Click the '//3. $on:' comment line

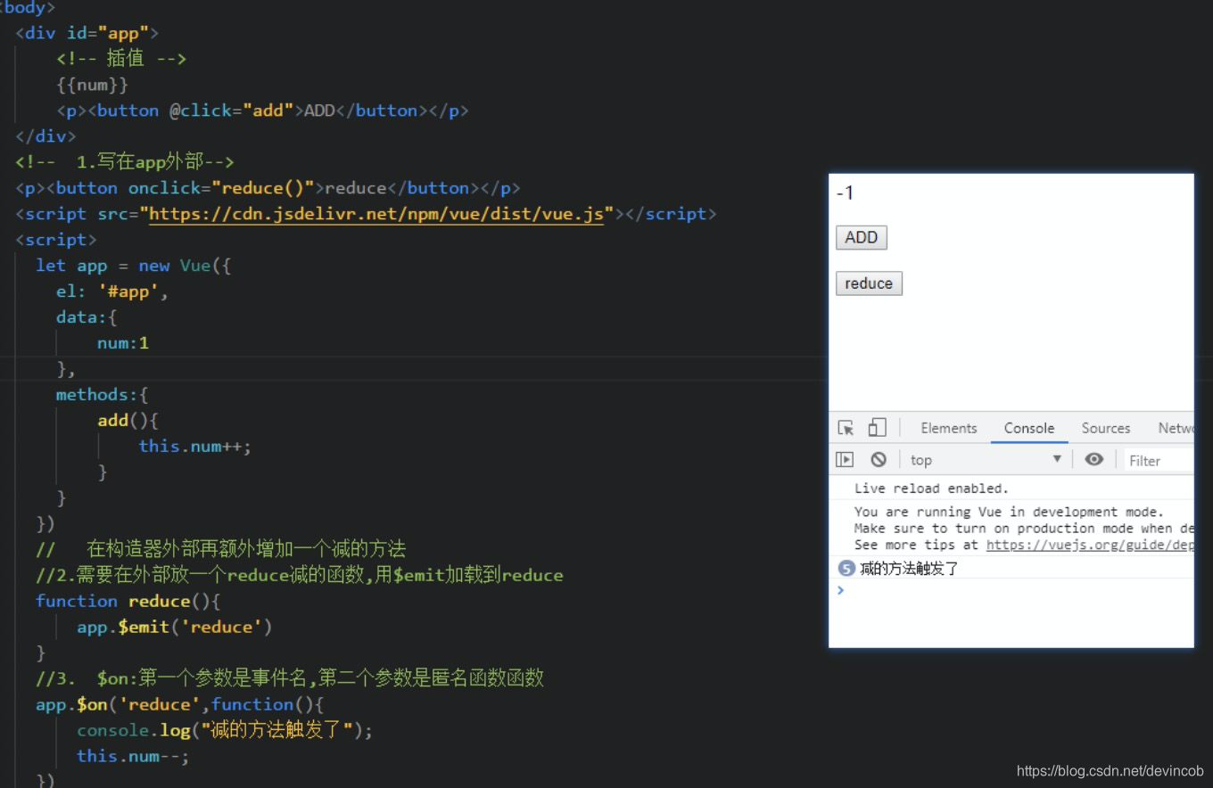coord(290,678)
